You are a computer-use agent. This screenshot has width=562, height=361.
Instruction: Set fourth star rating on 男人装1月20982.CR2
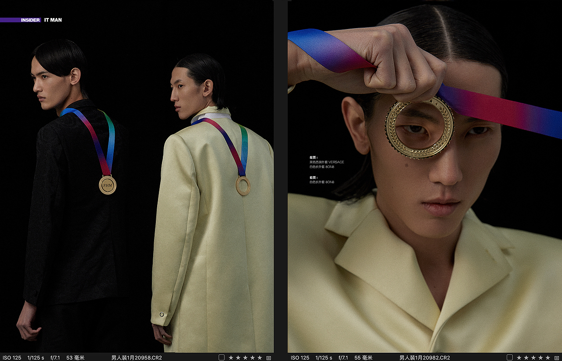pyautogui.click(x=540, y=358)
